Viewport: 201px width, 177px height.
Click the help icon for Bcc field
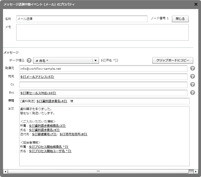192,93
